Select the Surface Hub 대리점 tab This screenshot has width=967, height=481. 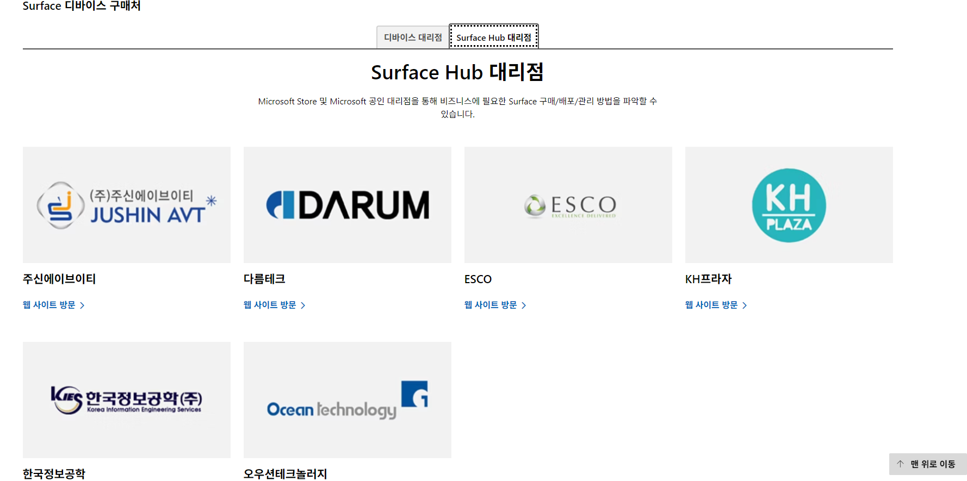click(494, 37)
